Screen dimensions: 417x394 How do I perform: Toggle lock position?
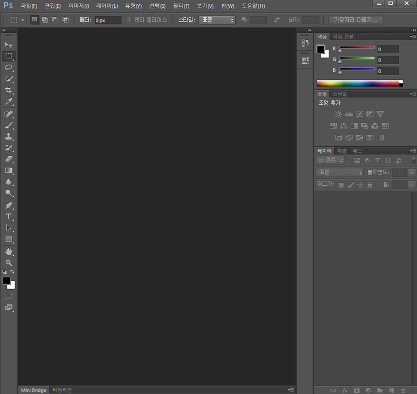(x=360, y=185)
